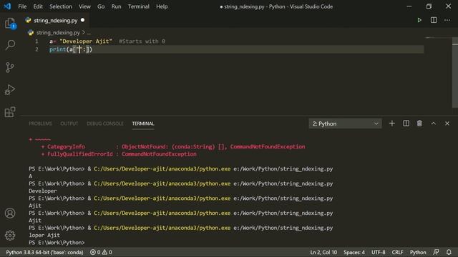This screenshot has width=458, height=257.
Task: Open the Selection menu
Action: point(60,6)
